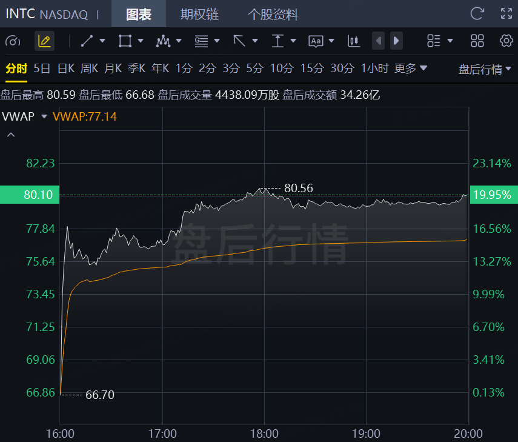Viewport: 518px width, 442px height.
Task: Select the 1分 timeframe
Action: coord(184,69)
